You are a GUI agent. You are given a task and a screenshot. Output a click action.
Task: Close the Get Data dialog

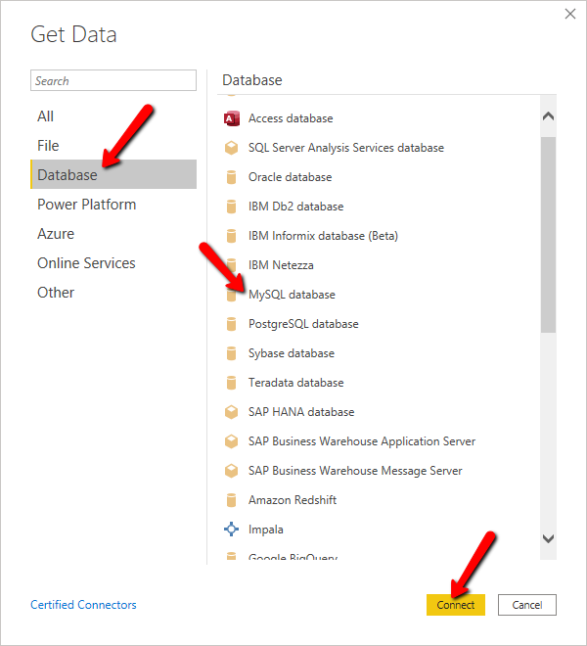[x=570, y=14]
